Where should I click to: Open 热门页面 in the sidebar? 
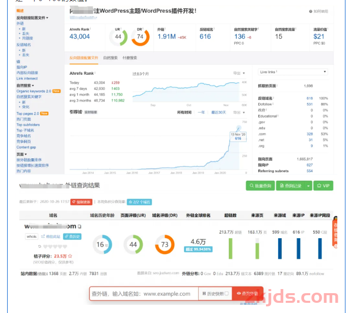tap(23, 119)
